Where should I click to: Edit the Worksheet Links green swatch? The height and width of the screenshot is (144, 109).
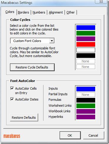click(86, 106)
